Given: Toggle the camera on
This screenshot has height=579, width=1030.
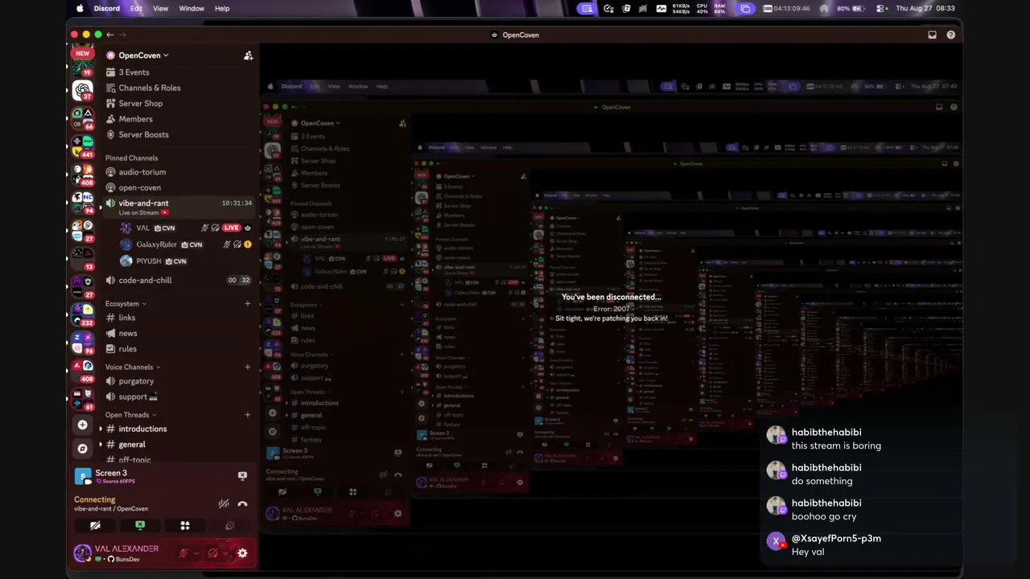Looking at the screenshot, I should click(x=95, y=526).
